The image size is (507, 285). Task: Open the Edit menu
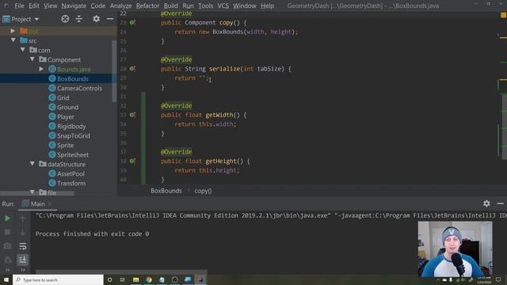(34, 6)
